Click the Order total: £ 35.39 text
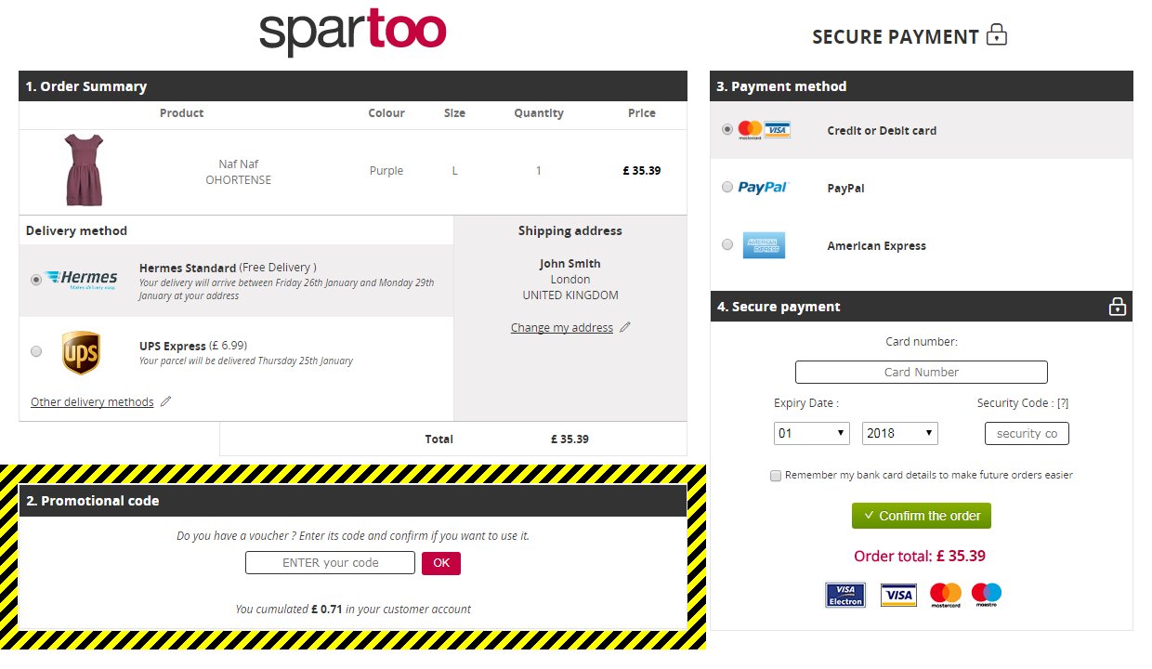 coord(920,557)
